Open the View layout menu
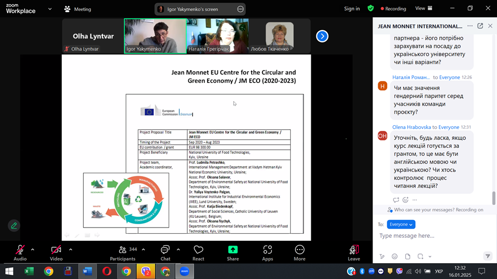Viewport: 497px width, 279px height. (423, 9)
